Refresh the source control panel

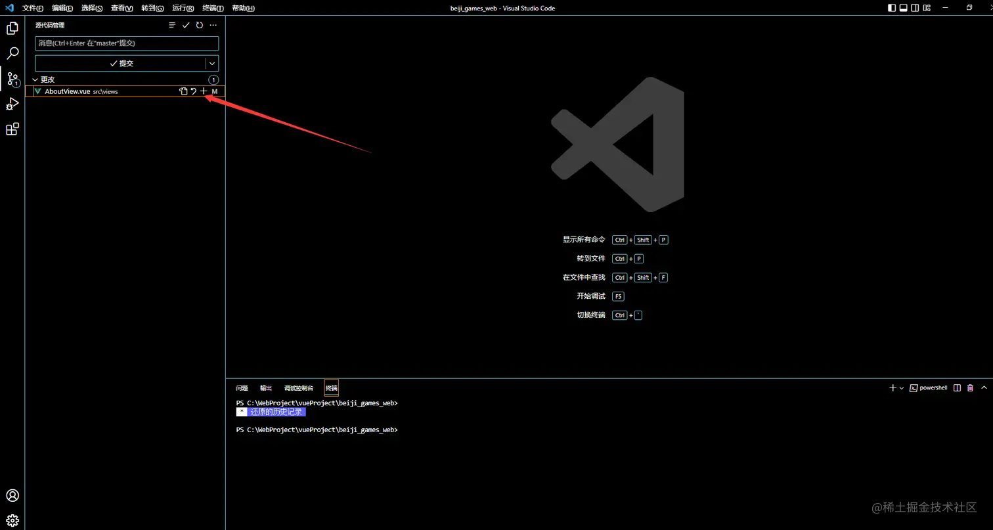coord(200,25)
